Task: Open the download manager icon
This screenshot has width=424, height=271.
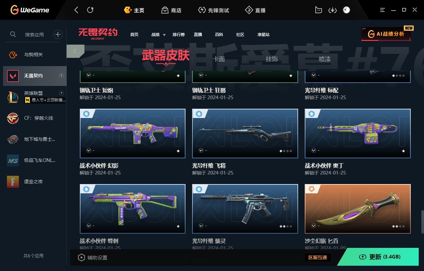Action: [x=332, y=10]
